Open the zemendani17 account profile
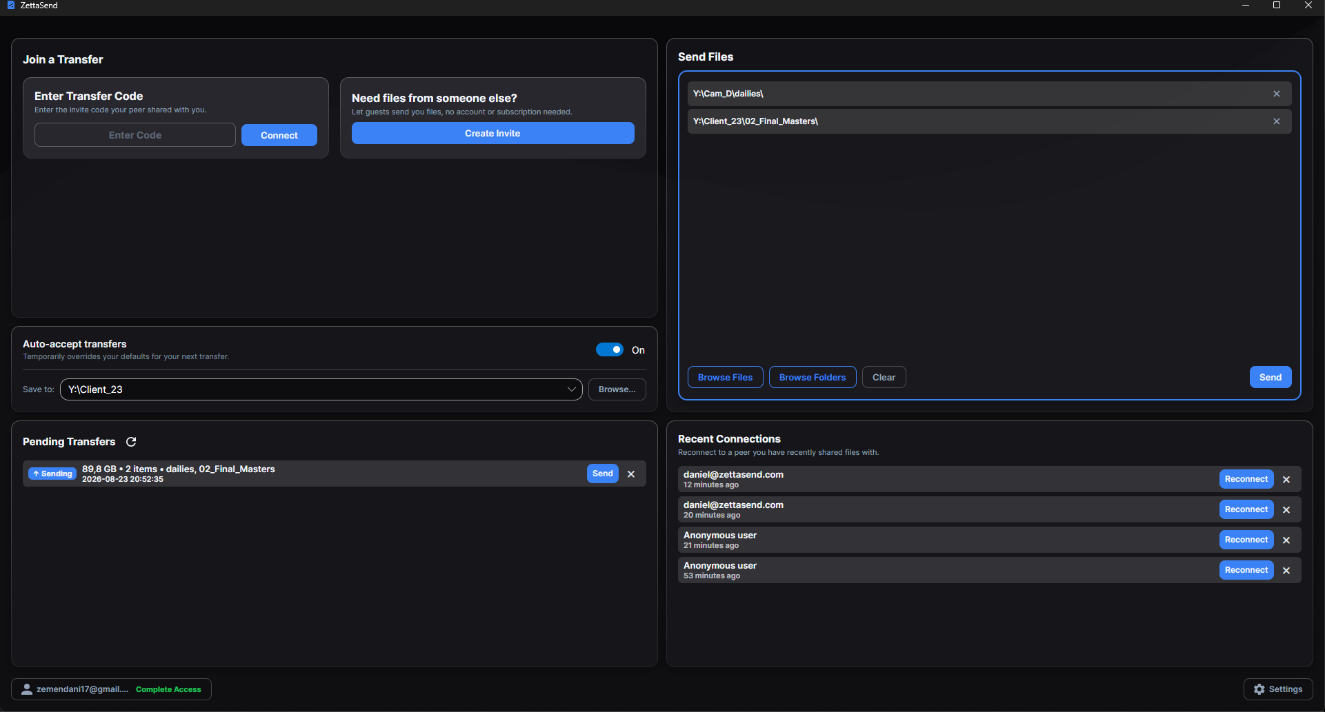 pos(111,689)
